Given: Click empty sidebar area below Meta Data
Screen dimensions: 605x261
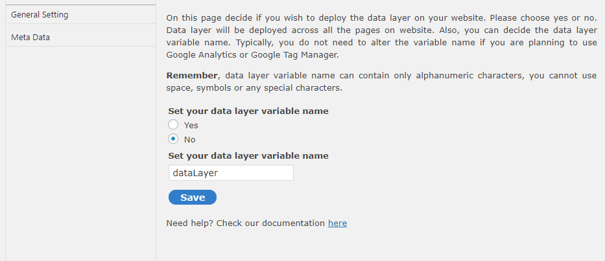Looking at the screenshot, I should click(x=80, y=154).
